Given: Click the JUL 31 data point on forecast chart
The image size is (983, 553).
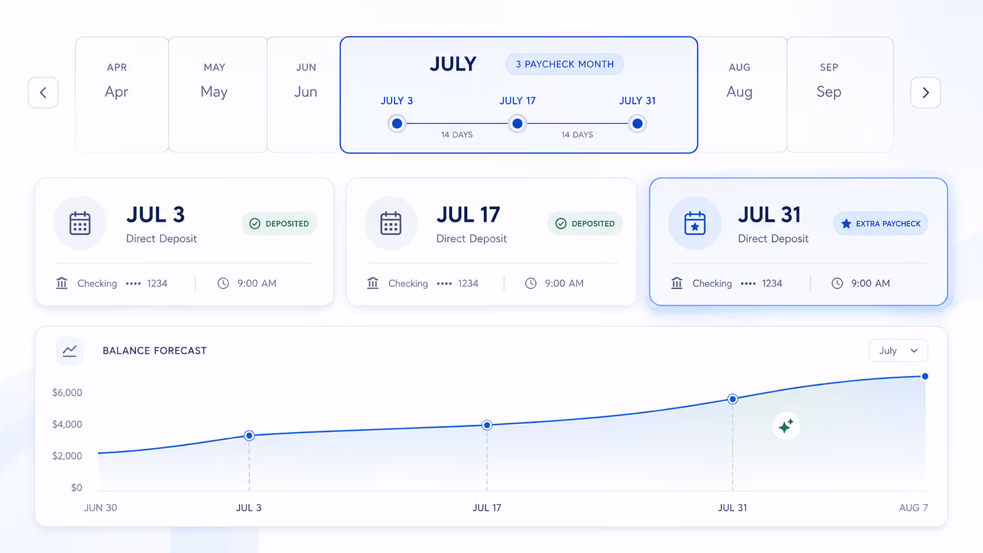Looking at the screenshot, I should coord(733,399).
